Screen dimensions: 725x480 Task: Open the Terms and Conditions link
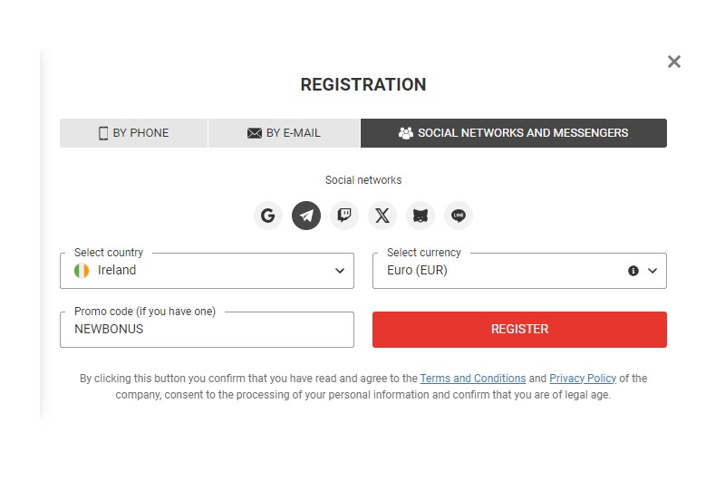pyautogui.click(x=473, y=379)
